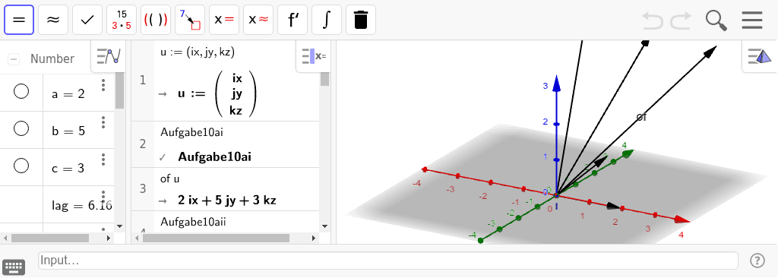This screenshot has height=278, width=778.
Task: Open the main hamburger menu
Action: [x=751, y=21]
